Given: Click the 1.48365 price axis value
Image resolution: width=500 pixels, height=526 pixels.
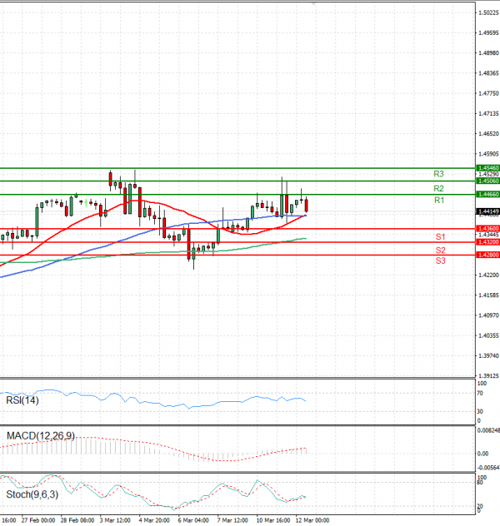Looking at the screenshot, I should click(488, 73).
